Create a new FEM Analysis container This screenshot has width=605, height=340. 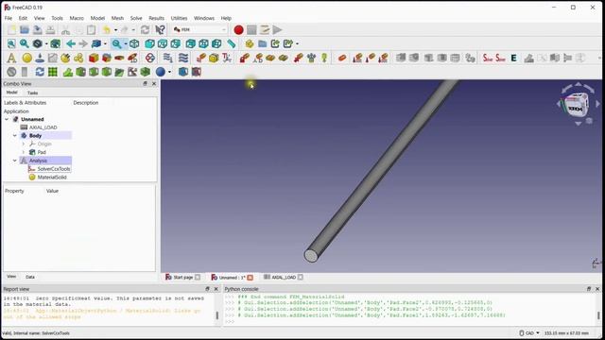[11, 58]
